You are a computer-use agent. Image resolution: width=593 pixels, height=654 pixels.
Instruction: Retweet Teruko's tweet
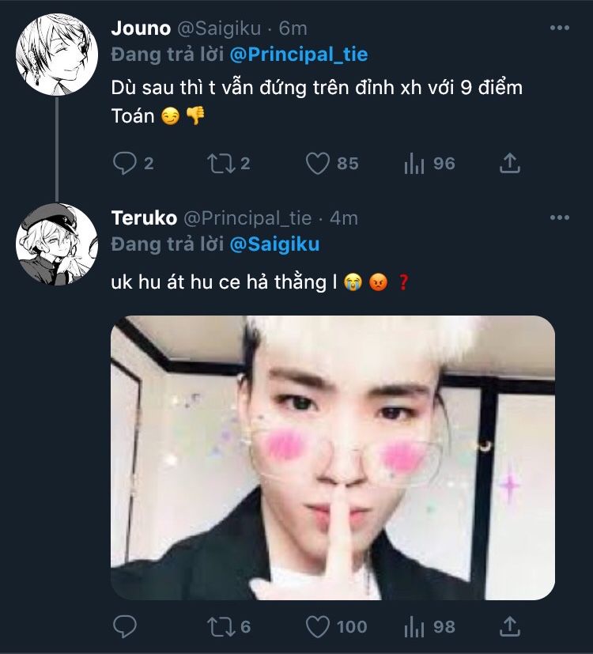(217, 627)
